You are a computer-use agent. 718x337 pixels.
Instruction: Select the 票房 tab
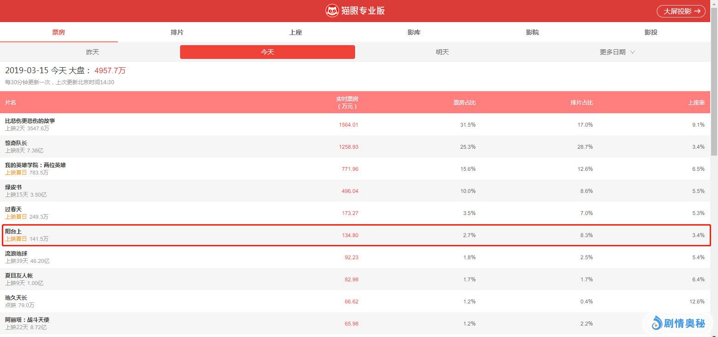point(58,32)
